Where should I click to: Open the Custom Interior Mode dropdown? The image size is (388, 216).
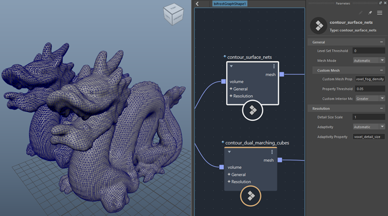[x=370, y=99]
